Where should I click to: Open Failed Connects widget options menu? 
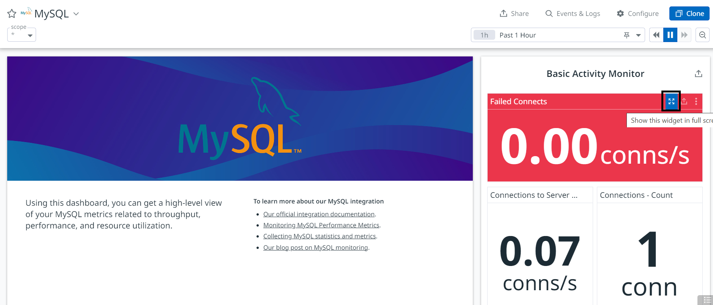click(x=696, y=101)
